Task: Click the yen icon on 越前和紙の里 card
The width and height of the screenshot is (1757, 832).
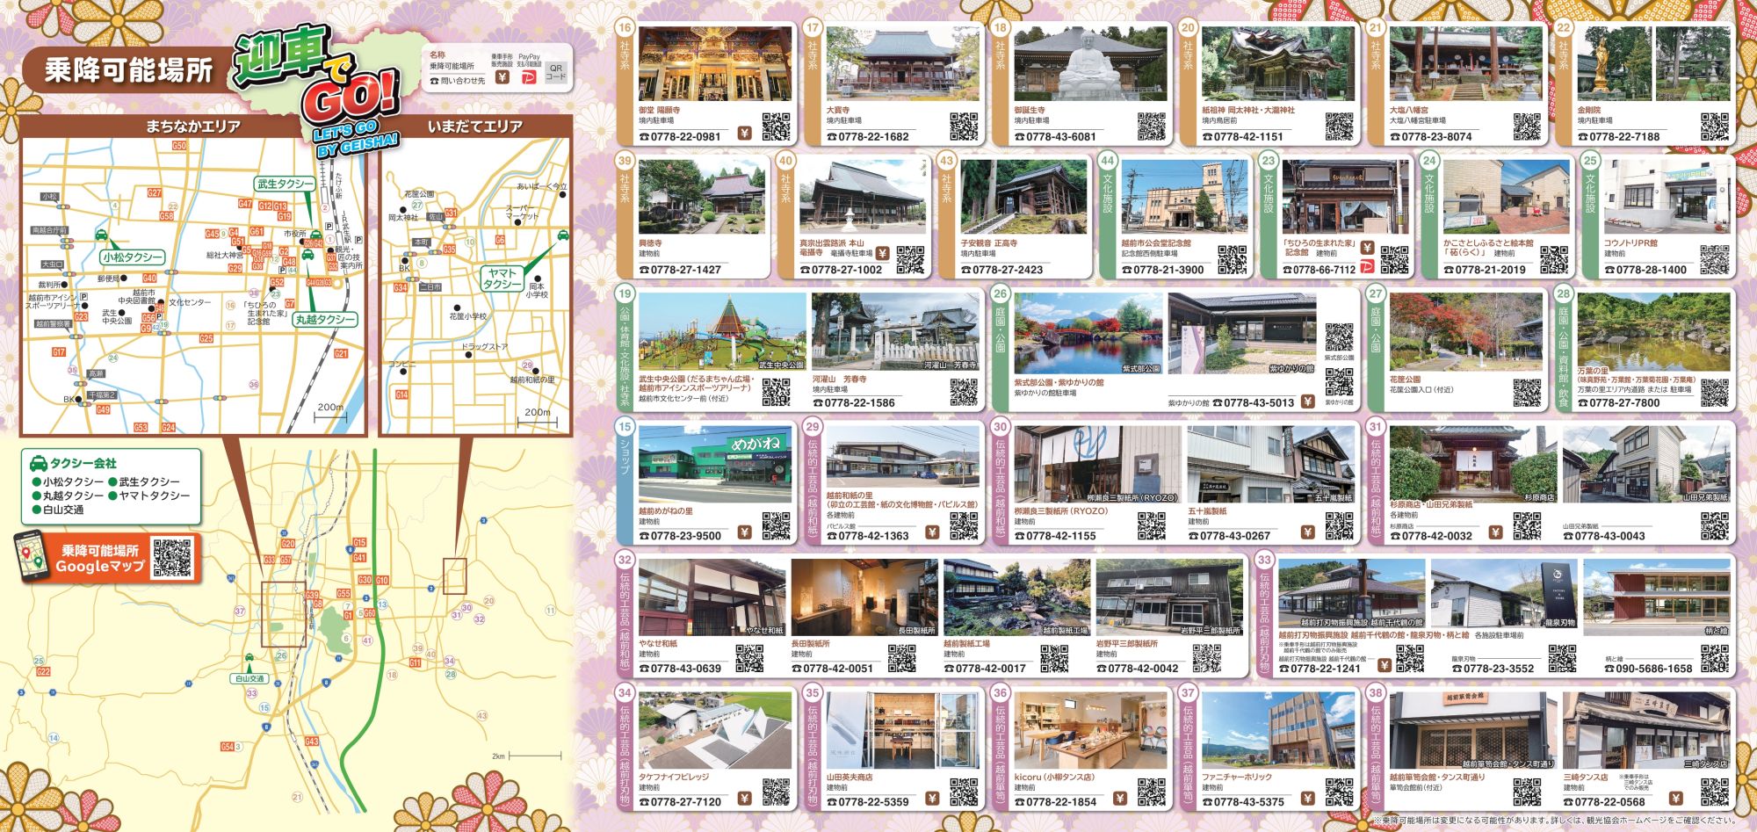Action: [932, 532]
